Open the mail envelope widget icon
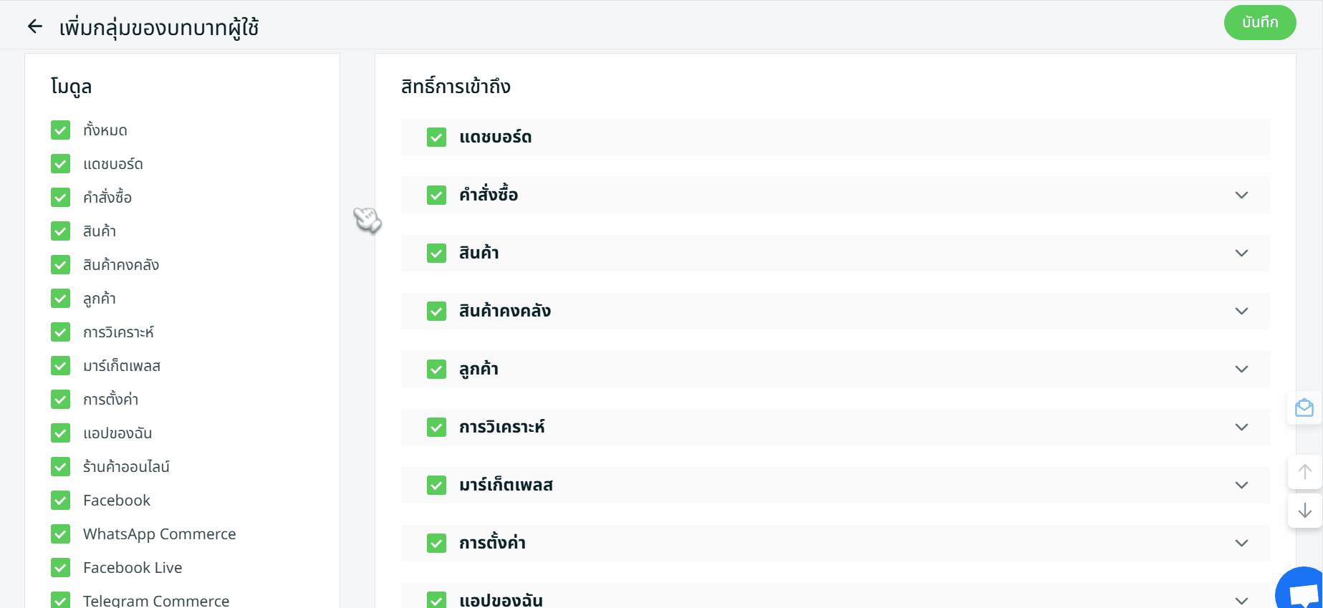The height and width of the screenshot is (608, 1323). 1304,408
